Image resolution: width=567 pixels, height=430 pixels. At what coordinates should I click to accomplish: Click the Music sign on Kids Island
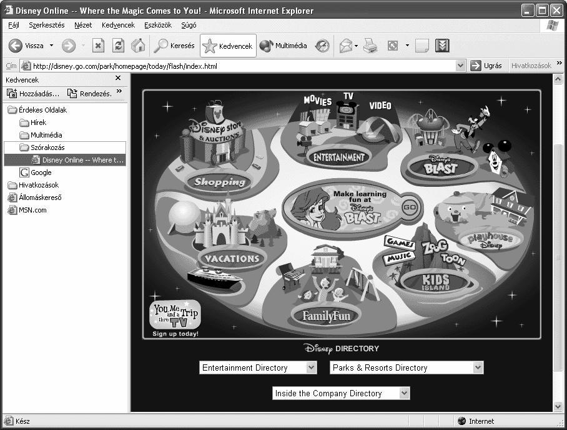pos(399,257)
